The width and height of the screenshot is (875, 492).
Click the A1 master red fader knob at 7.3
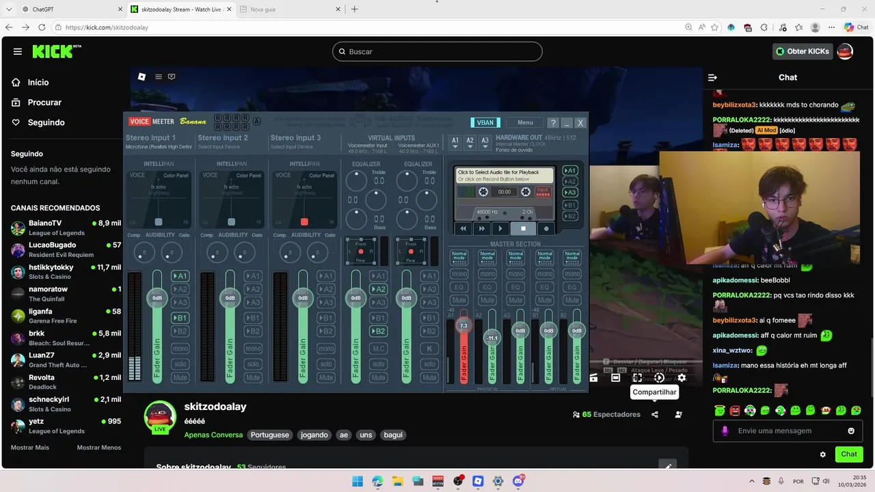(x=463, y=325)
